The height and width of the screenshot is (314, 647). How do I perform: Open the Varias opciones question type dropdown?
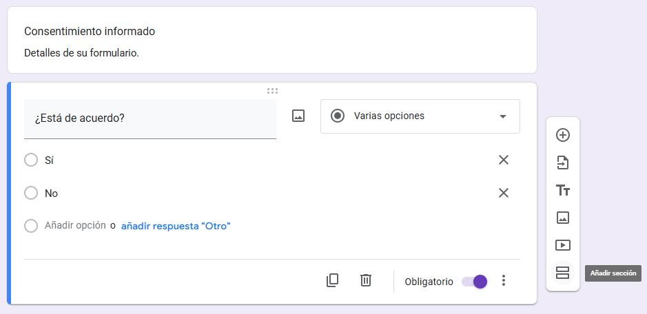pos(420,116)
